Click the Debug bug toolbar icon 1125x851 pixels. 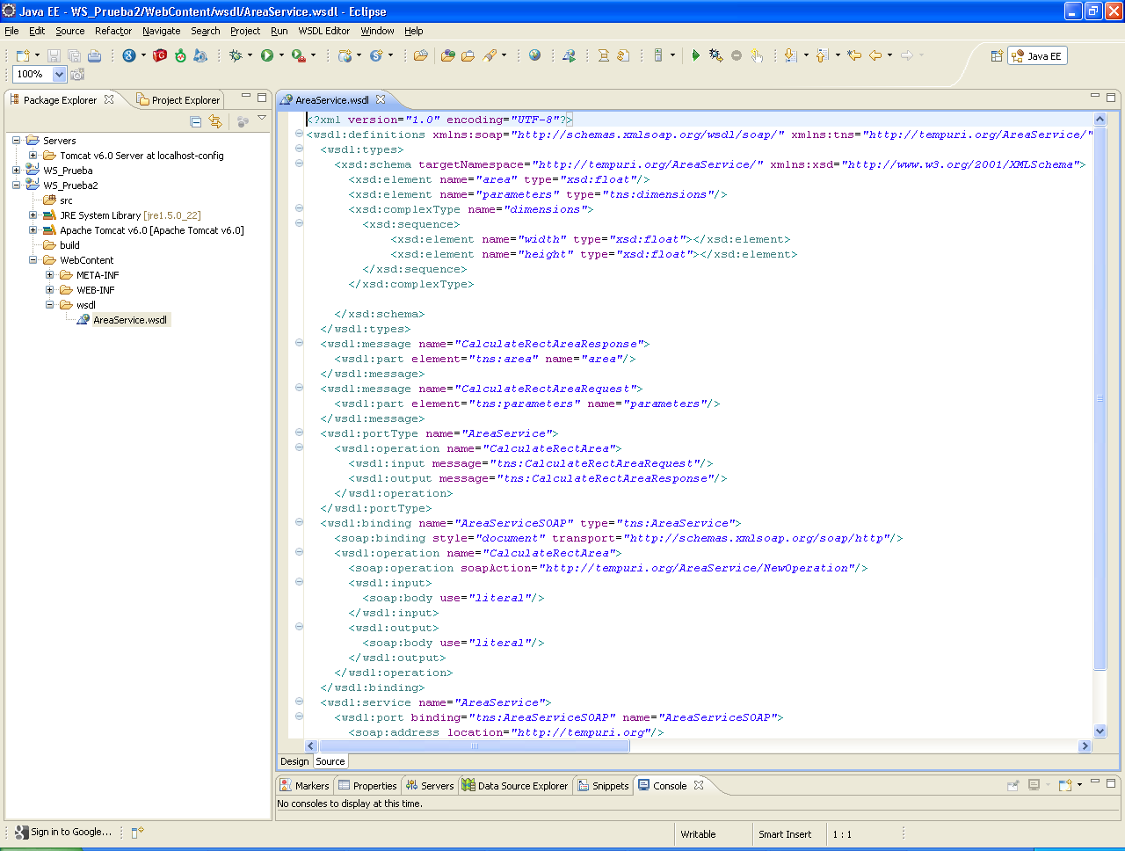pyautogui.click(x=235, y=55)
